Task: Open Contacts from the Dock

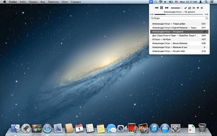Action: (x=69, y=128)
